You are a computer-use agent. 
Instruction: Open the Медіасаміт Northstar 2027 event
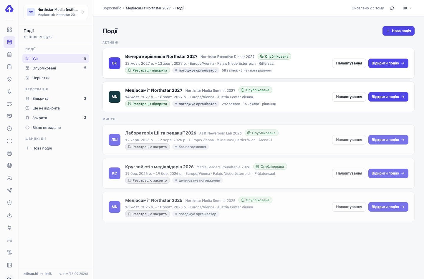pos(388,97)
